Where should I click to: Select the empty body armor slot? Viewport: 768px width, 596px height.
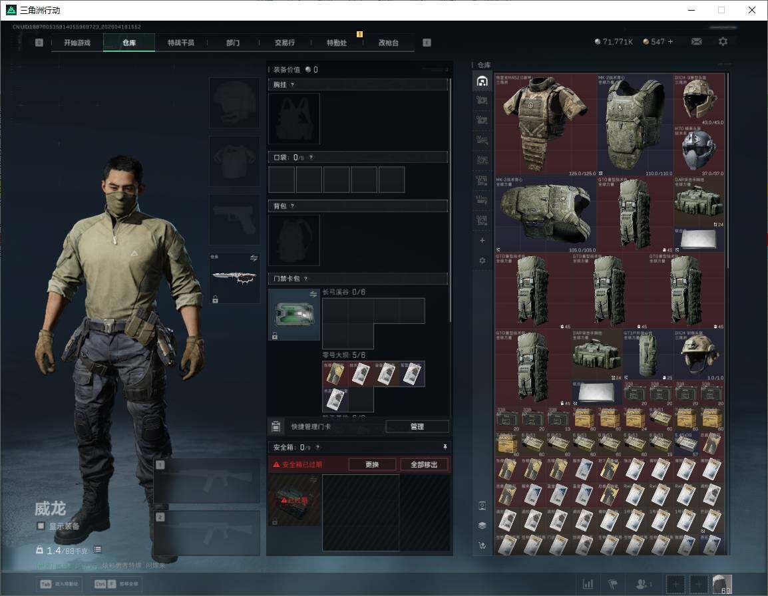pyautogui.click(x=235, y=161)
